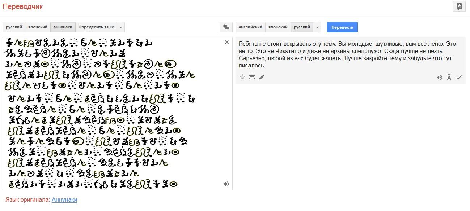Click the checkmark rate translation icon
470x211 pixels.
[x=459, y=77]
